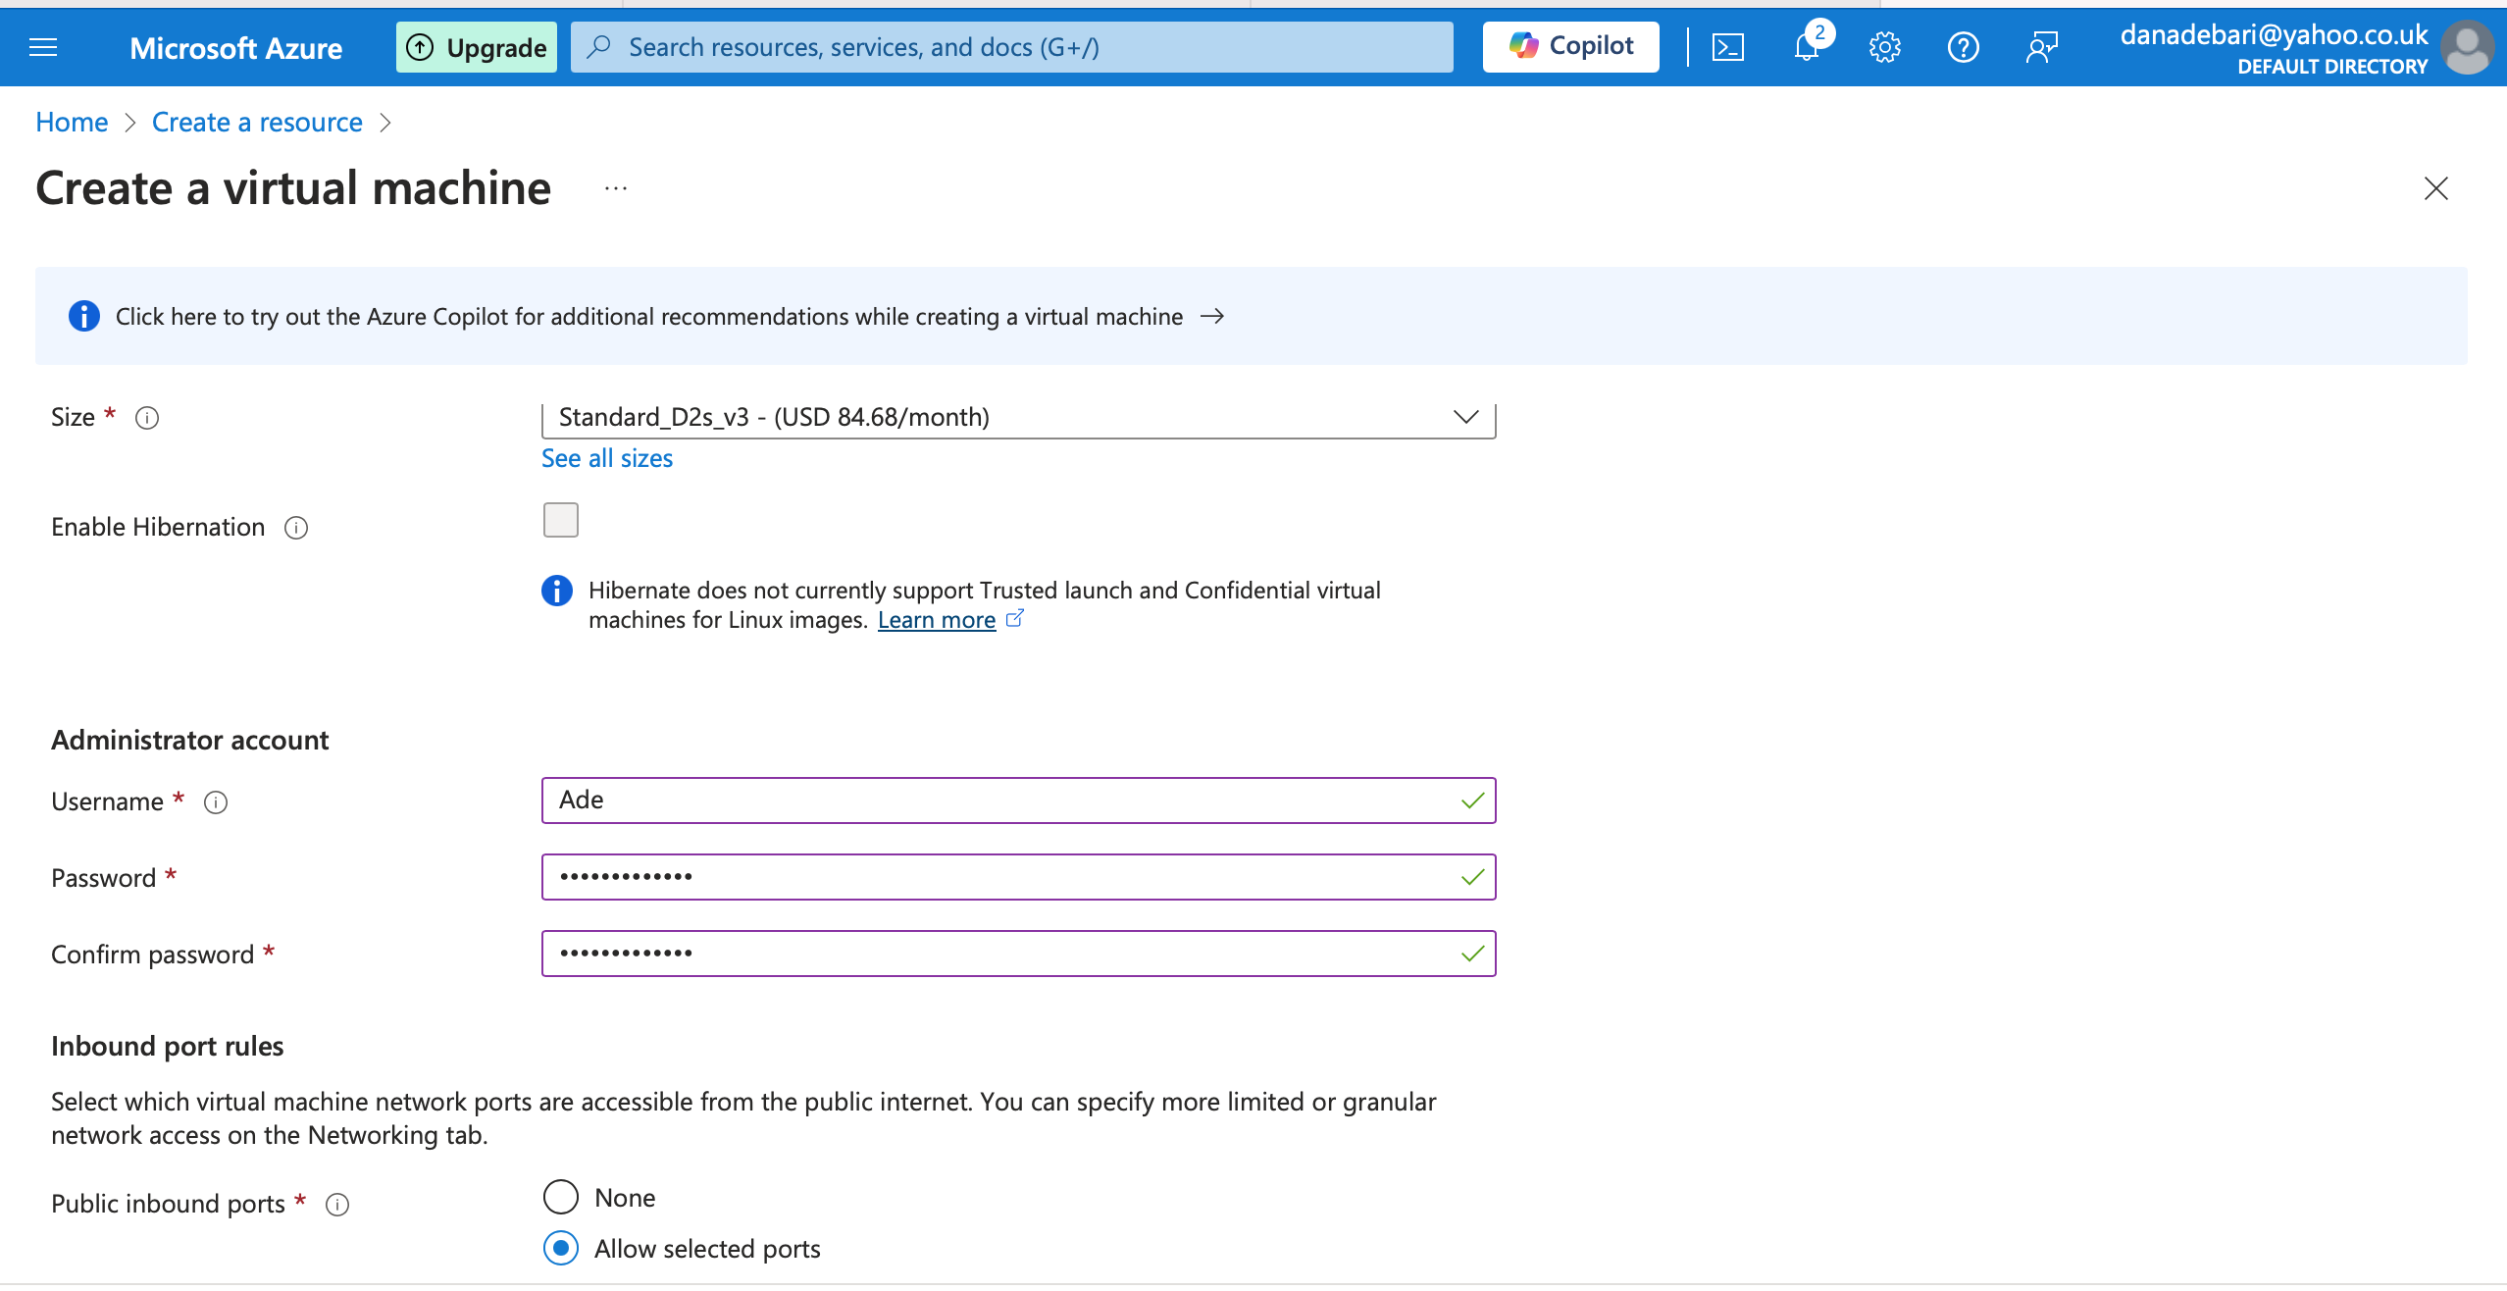This screenshot has width=2507, height=1291.
Task: Open the hamburger portal menu
Action: point(43,47)
